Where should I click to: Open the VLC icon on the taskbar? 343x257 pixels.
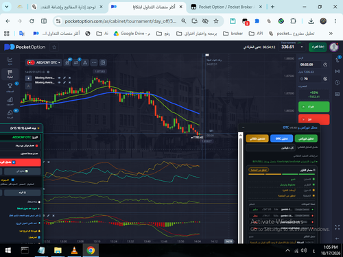pos(74,251)
